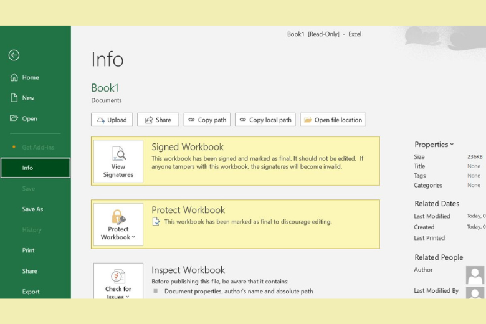
Task: Click the Home house icon in sidebar
Action: 14,77
